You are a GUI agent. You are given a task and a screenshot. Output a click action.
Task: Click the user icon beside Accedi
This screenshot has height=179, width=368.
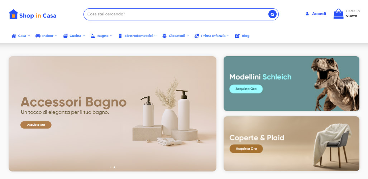pyautogui.click(x=307, y=14)
